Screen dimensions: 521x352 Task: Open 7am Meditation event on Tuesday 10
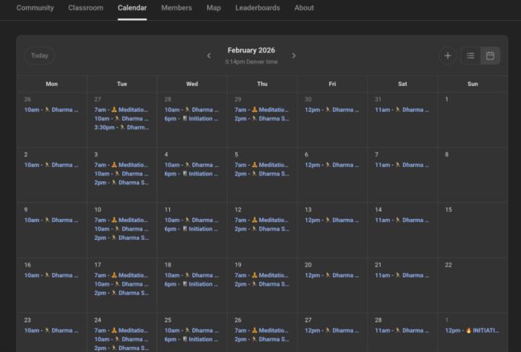click(x=122, y=220)
